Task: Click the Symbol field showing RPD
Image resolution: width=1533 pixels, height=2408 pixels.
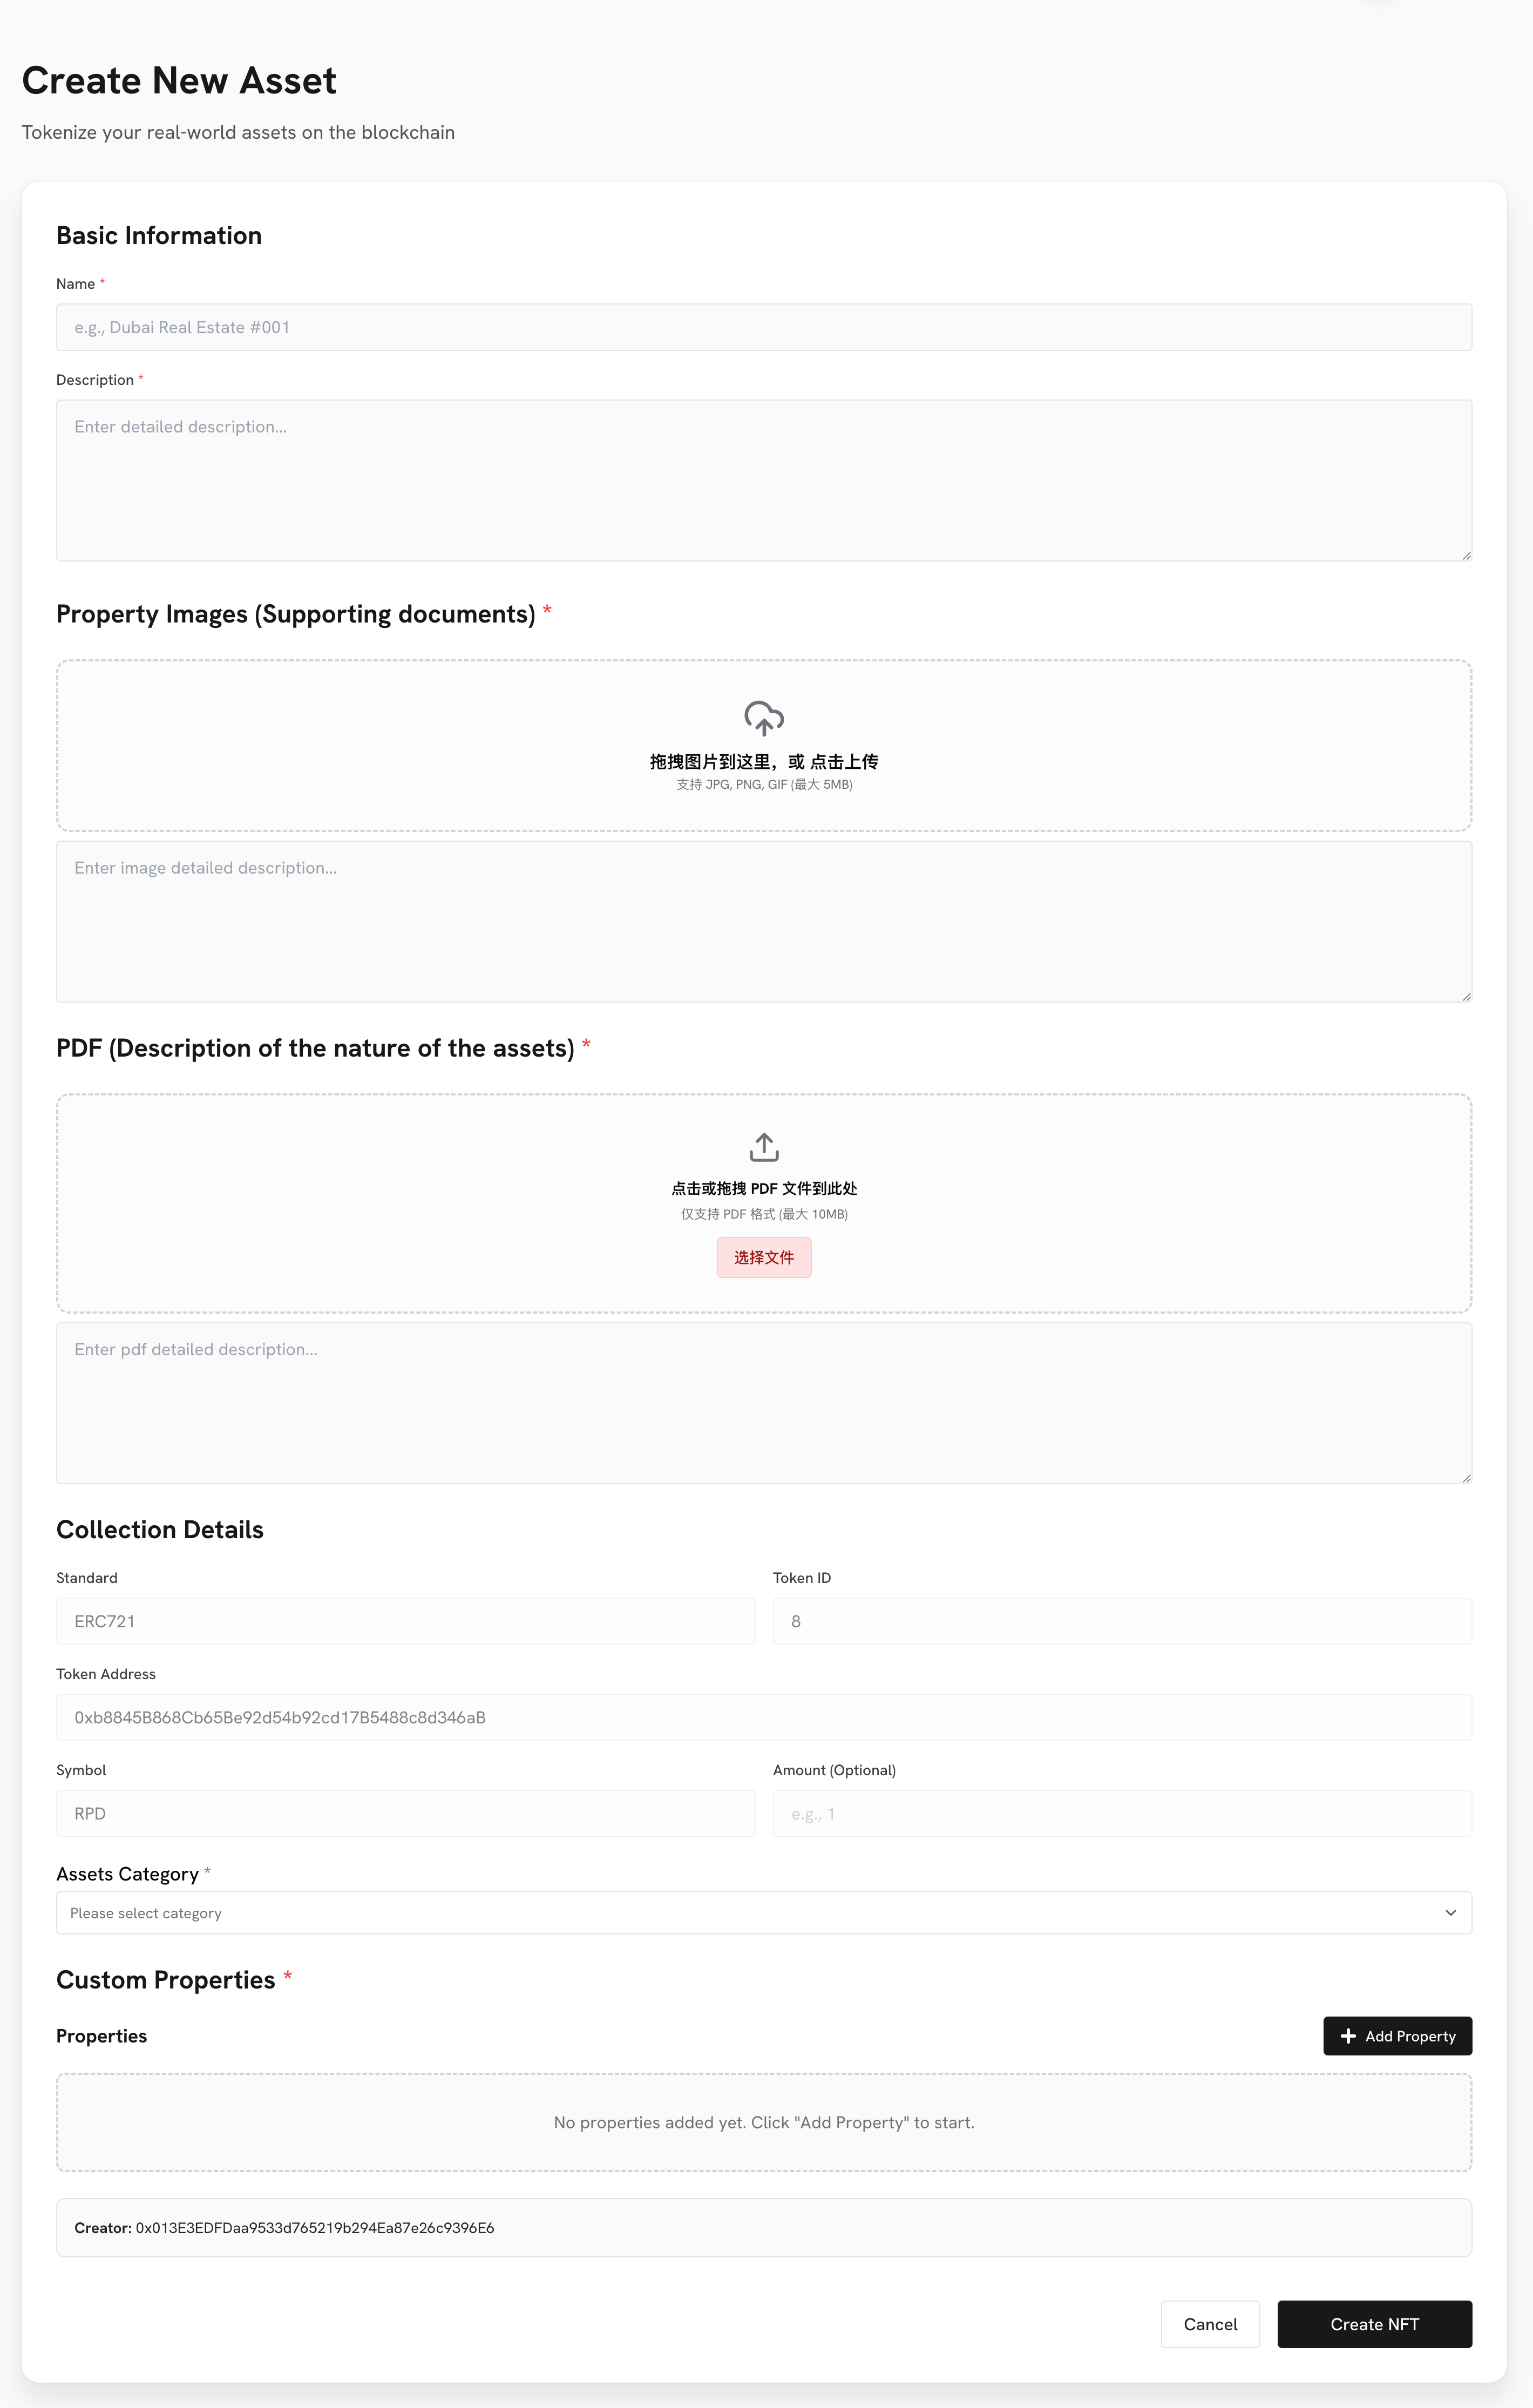Action: coord(405,1813)
